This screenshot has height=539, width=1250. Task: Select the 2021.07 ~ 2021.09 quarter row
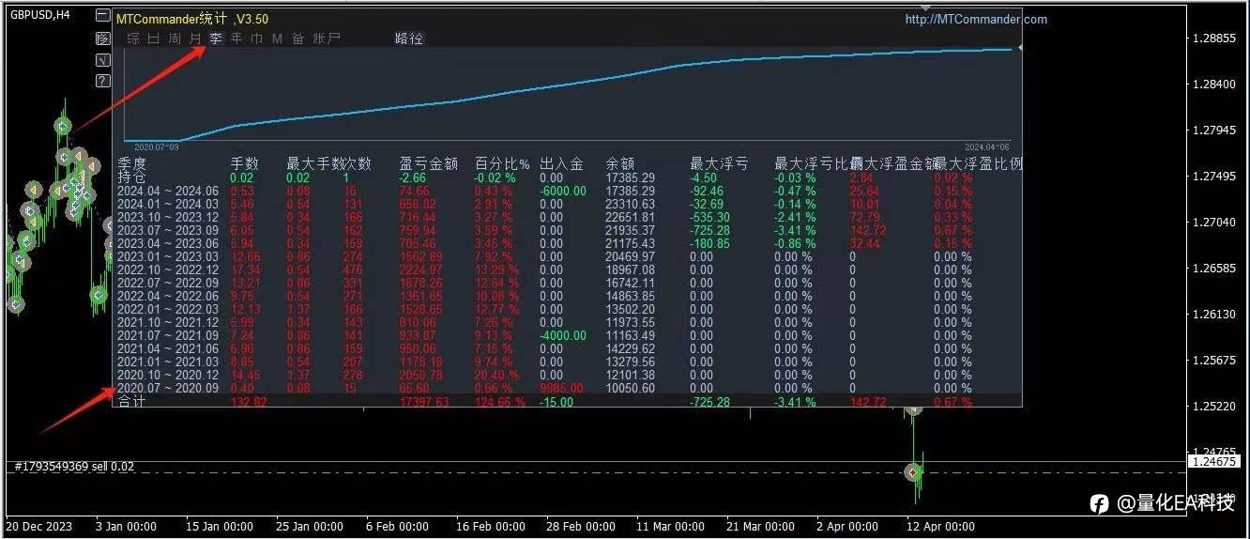(566, 335)
